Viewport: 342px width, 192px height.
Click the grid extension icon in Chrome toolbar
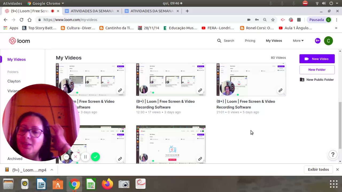299,20
